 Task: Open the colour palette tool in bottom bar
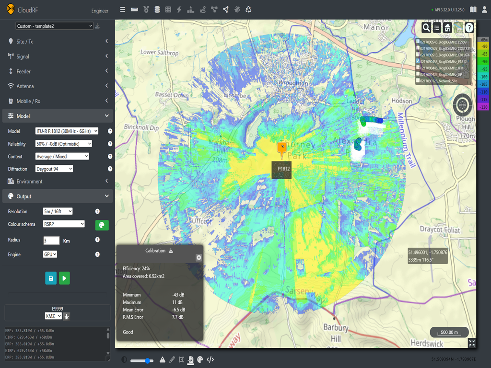(x=200, y=360)
